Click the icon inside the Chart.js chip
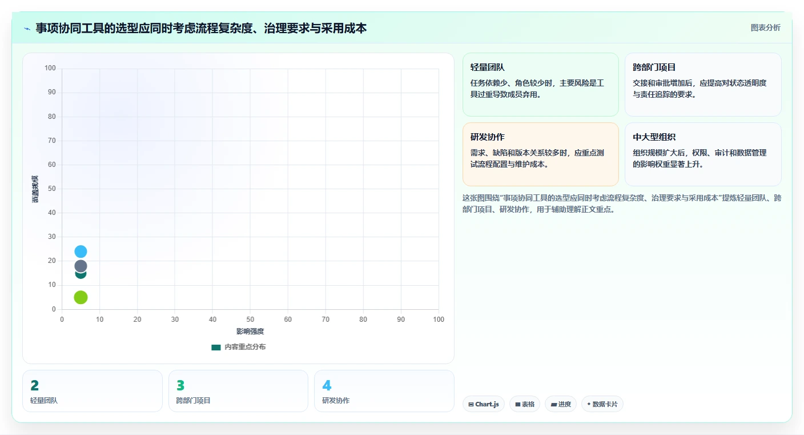Viewport: 804px width, 435px height. coord(471,404)
